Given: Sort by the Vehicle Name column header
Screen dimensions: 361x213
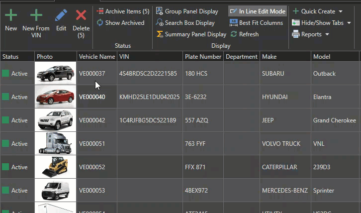Looking at the screenshot, I should pyautogui.click(x=96, y=57).
